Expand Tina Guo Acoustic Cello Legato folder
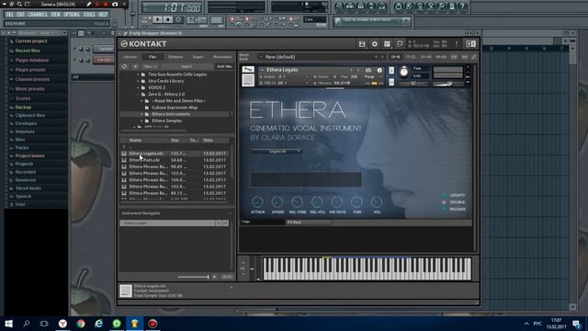The width and height of the screenshot is (588, 331). click(x=138, y=74)
